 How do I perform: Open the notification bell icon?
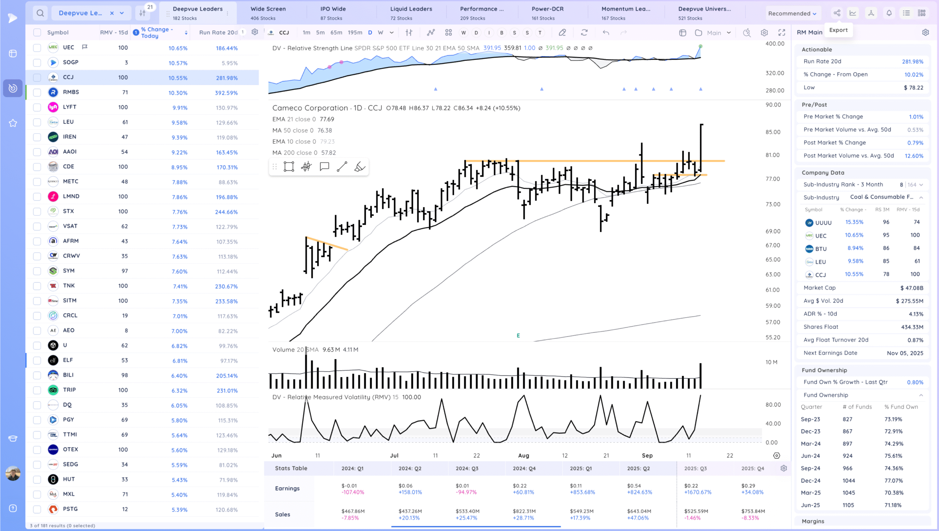pyautogui.click(x=889, y=13)
